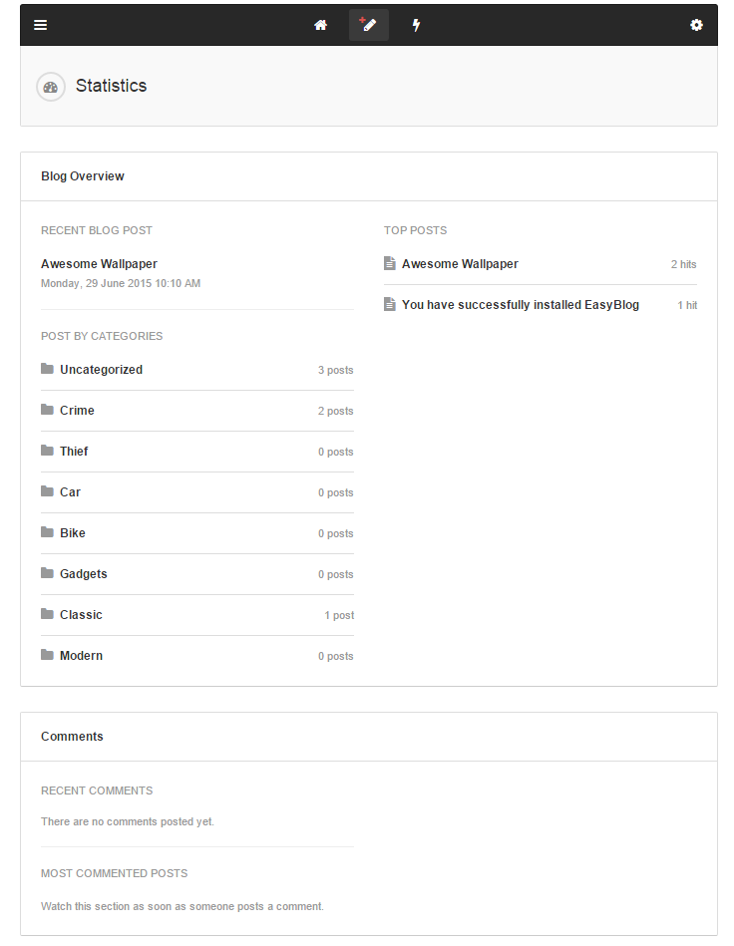Click the '1 post' count for Classic
Viewport: 734px width, 946px height.
(x=339, y=615)
